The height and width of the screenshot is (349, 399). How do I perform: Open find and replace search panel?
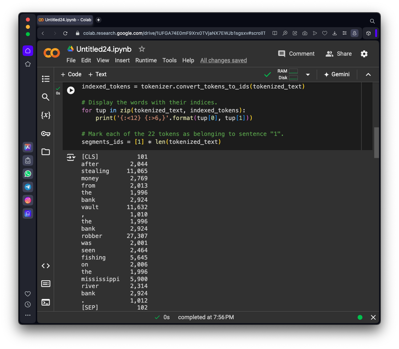click(46, 97)
